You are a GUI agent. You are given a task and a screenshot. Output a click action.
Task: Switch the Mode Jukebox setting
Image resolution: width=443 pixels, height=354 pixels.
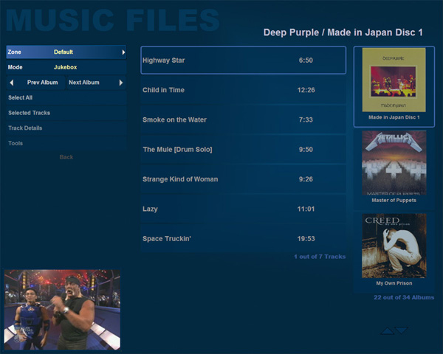point(66,67)
